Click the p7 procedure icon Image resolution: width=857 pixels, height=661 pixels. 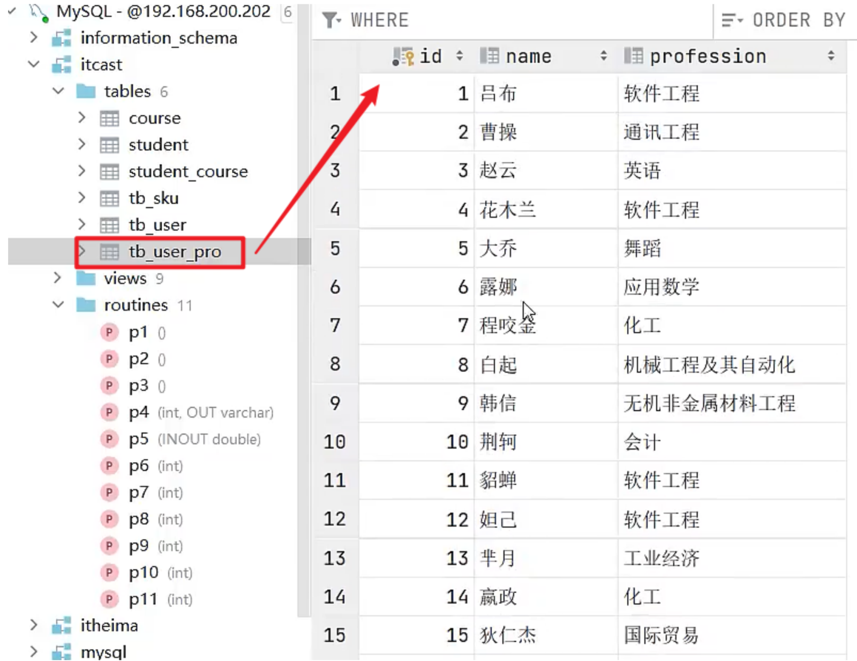tap(109, 493)
